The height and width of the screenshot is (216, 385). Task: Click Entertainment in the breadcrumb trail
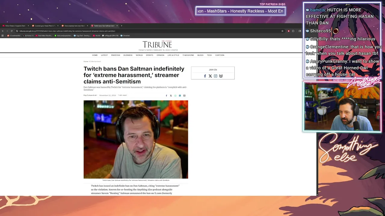[x=96, y=61]
